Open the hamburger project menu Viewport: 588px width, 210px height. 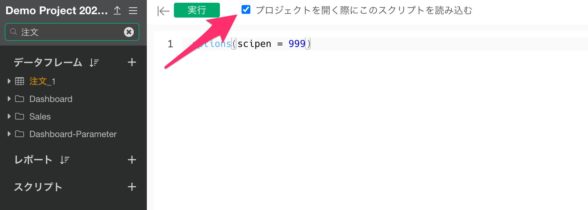coord(133,10)
